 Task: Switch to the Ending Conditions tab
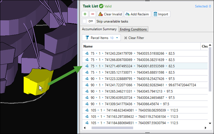[x=133, y=29]
